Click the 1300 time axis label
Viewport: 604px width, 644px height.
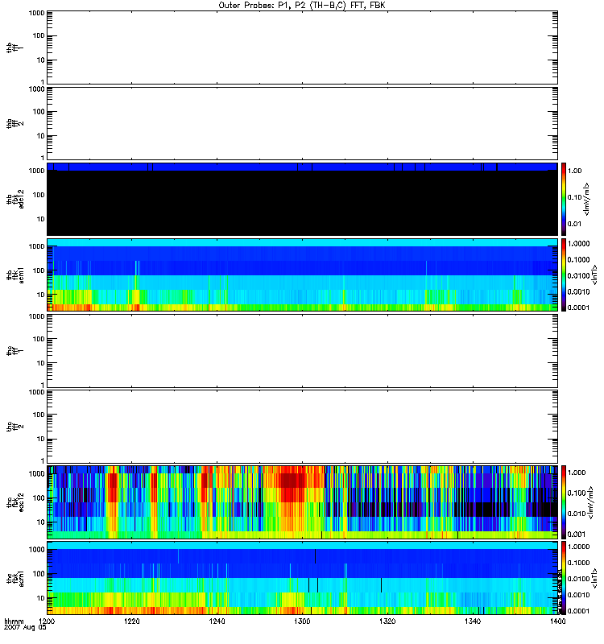(302, 622)
